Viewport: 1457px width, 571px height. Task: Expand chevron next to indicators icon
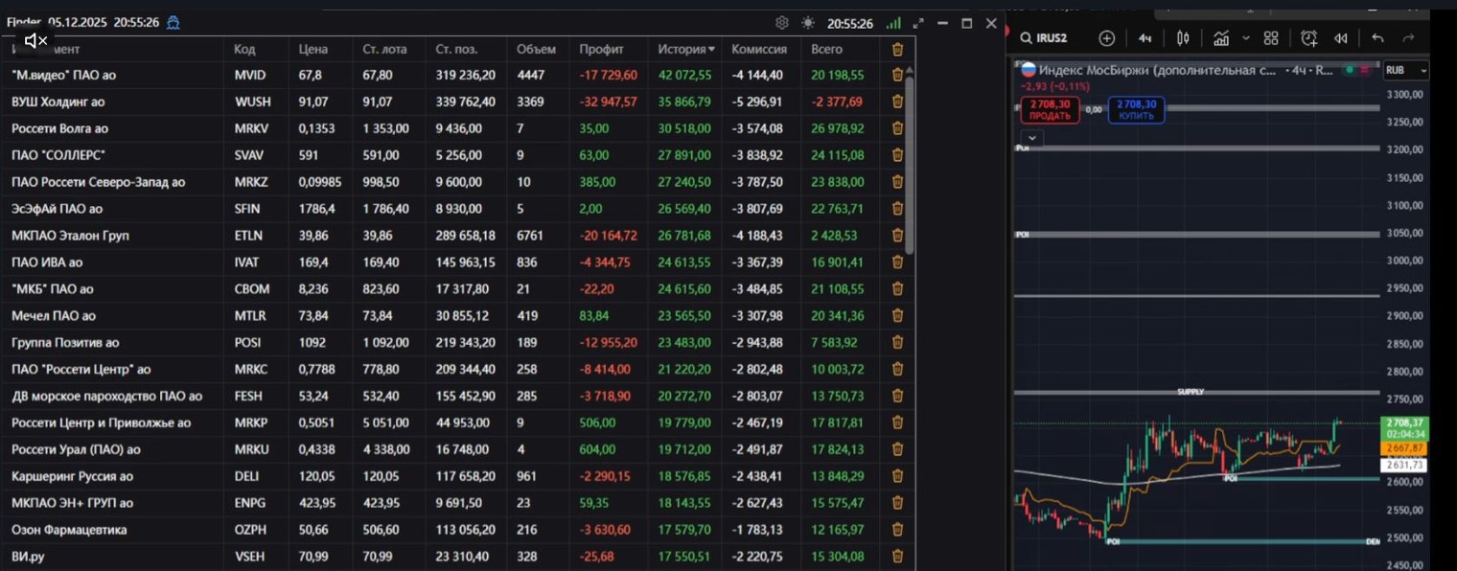1245,38
